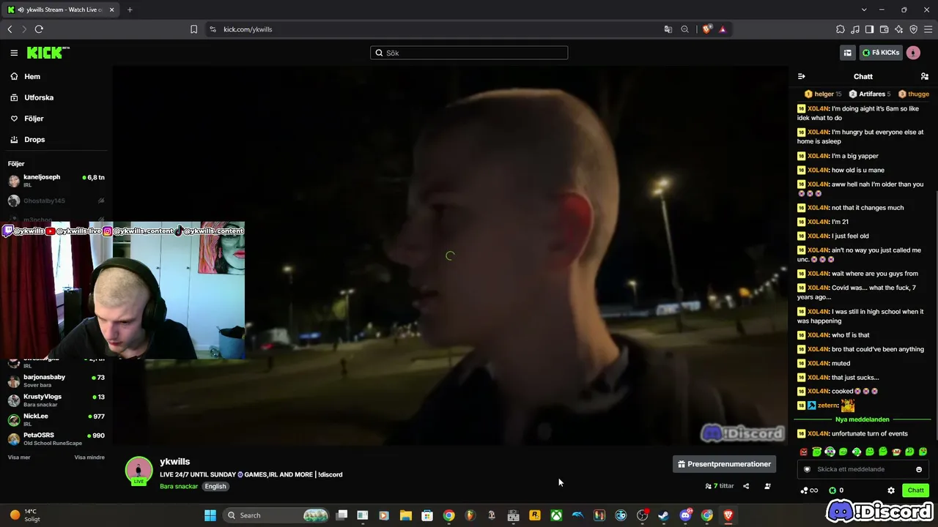Bookmark this page with the bookmark icon
The width and height of the screenshot is (938, 527).
pos(194,29)
